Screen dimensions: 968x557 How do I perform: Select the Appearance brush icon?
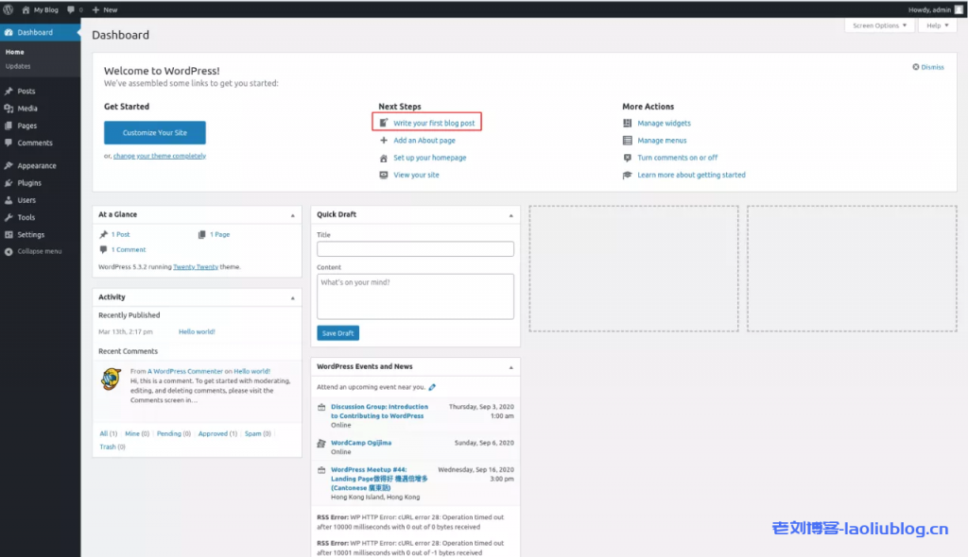coord(9,166)
